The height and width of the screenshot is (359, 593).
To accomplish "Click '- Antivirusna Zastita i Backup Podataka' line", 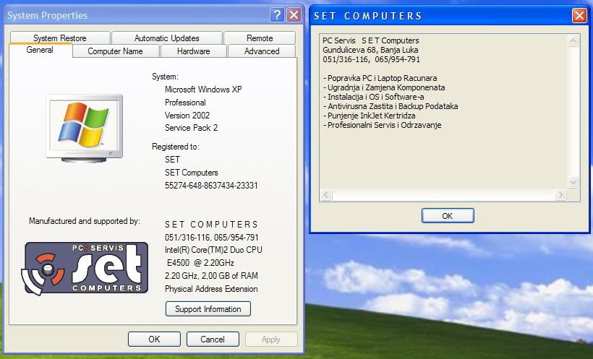I will 391,106.
